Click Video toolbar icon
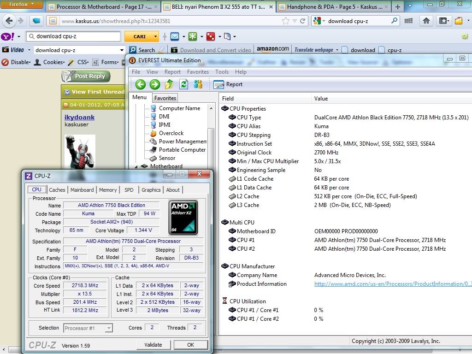 pyautogui.click(x=13, y=50)
